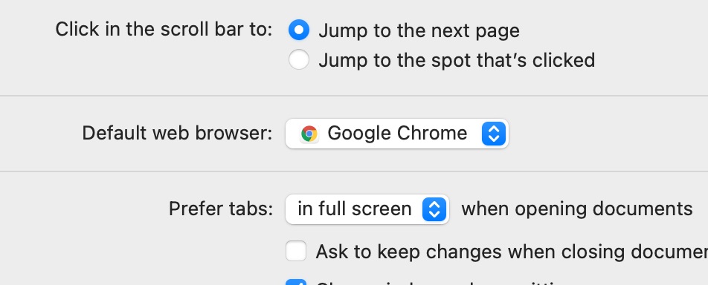Enable "Ask to keep changes" checkbox
Viewport: 708px width, 285px height.
coord(296,251)
